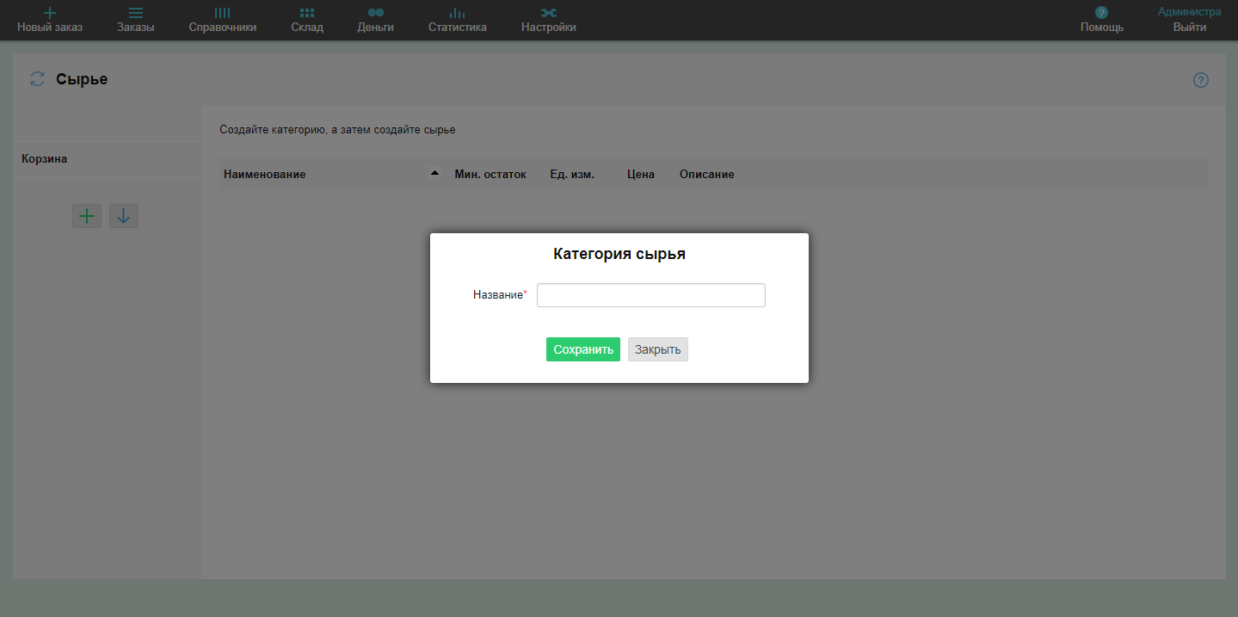Open the Склад menu
The height and width of the screenshot is (617, 1238).
coord(307,20)
